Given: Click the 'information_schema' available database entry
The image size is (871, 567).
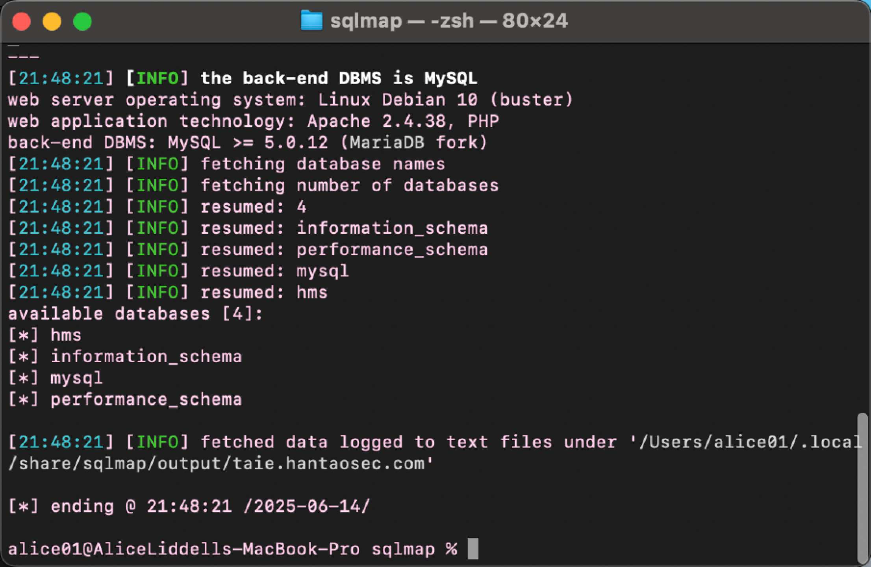Looking at the screenshot, I should coord(146,357).
